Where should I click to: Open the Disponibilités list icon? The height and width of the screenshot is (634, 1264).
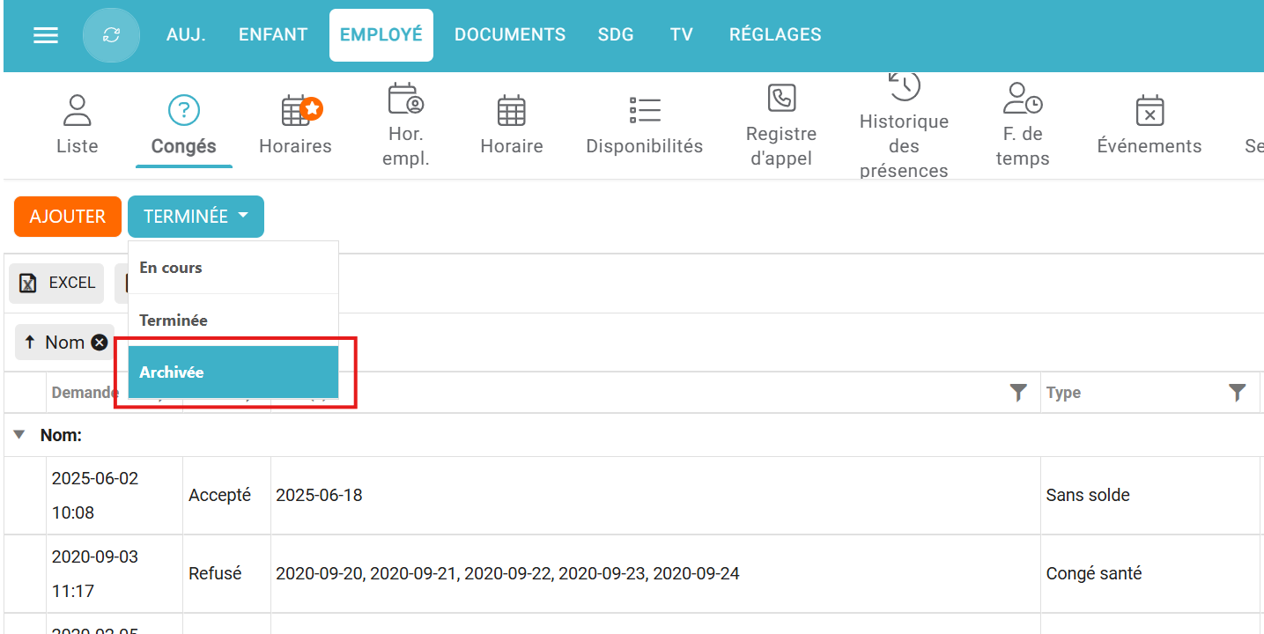click(645, 111)
